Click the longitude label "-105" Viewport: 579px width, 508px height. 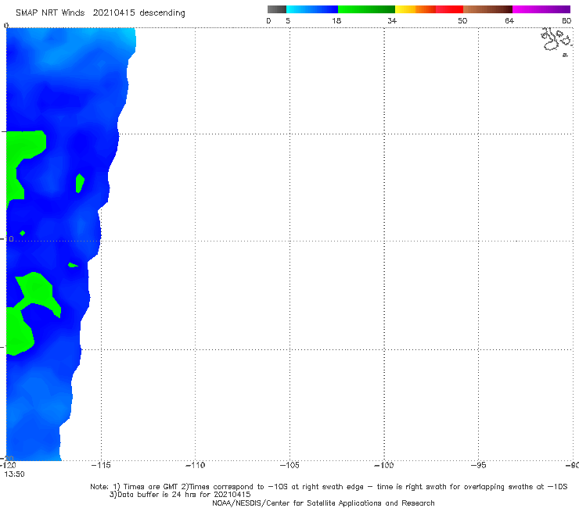pyautogui.click(x=289, y=465)
